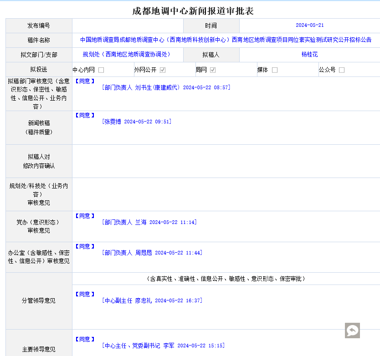The image size is (380, 356).
Task: Click 【同意】 in 办公室 审核意见 row
Action: click(85, 246)
